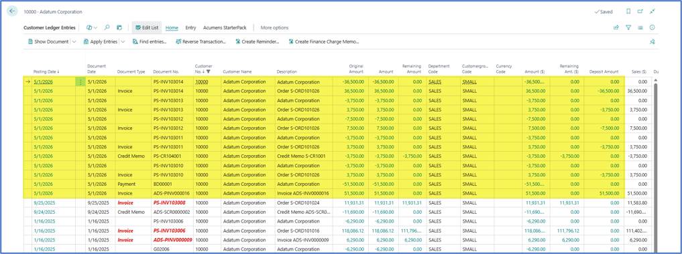Click Payment document type cell
This screenshot has width=682, height=254.
tap(132, 184)
